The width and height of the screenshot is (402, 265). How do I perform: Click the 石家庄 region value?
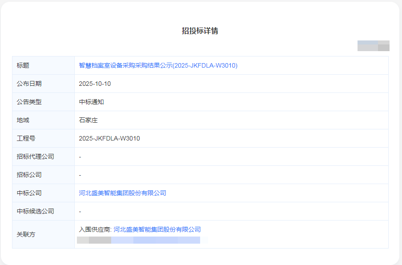pos(88,120)
